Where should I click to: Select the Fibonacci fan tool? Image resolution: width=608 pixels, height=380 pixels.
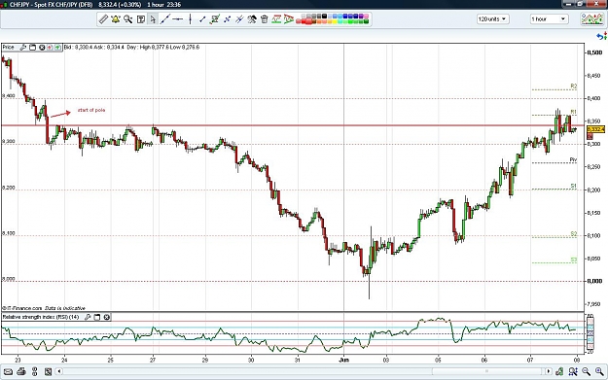pos(289,19)
